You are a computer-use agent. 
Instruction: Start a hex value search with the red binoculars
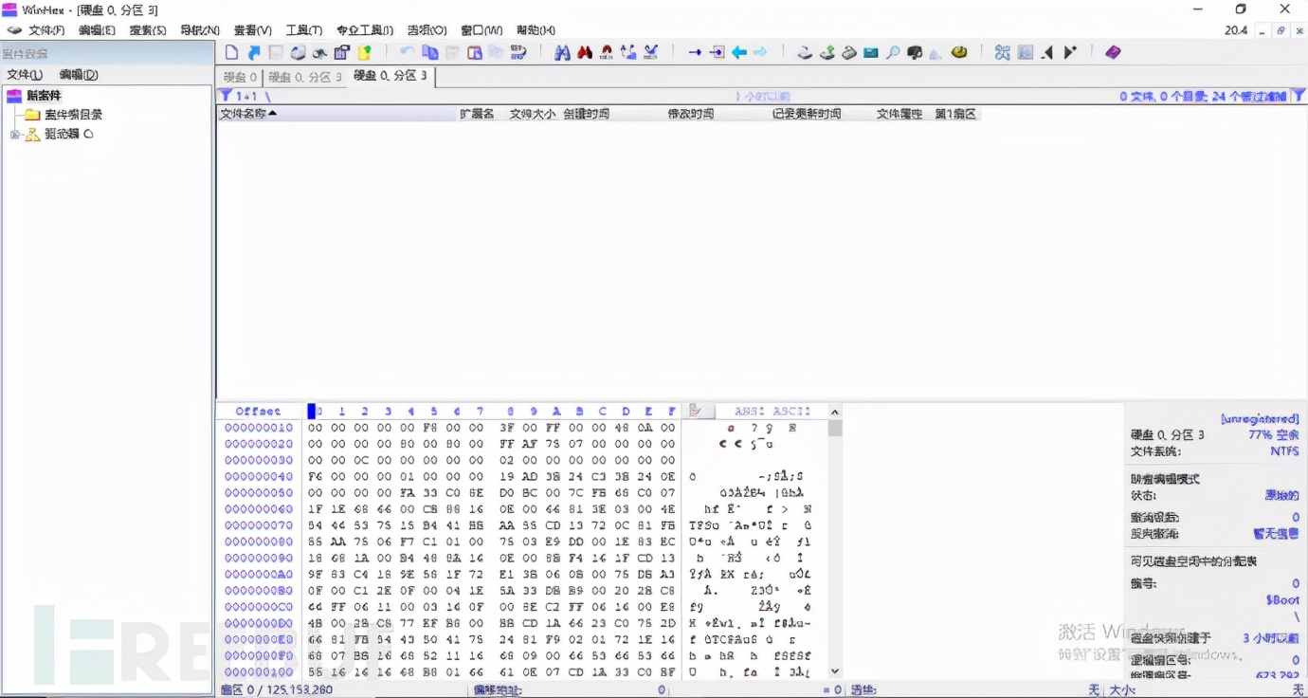[585, 52]
